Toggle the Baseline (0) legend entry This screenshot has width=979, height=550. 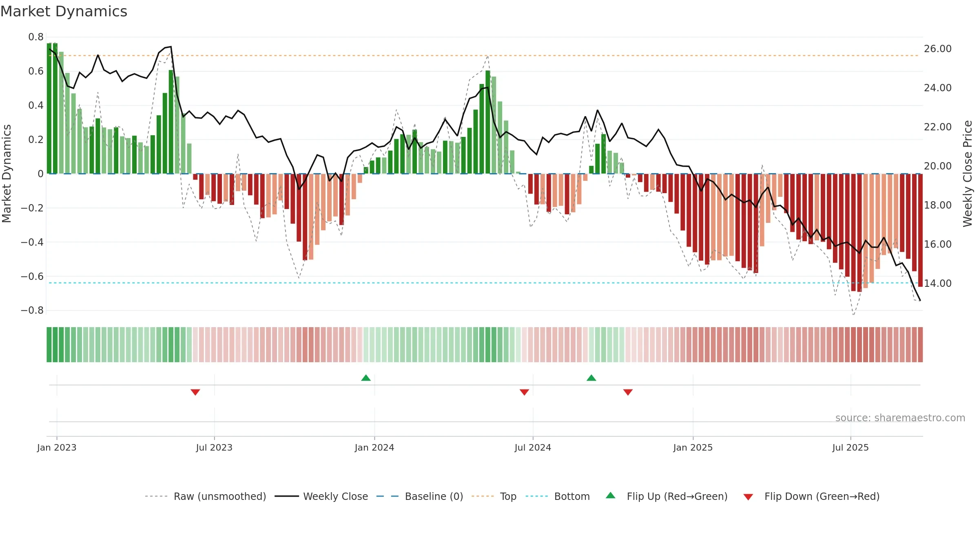coord(420,496)
